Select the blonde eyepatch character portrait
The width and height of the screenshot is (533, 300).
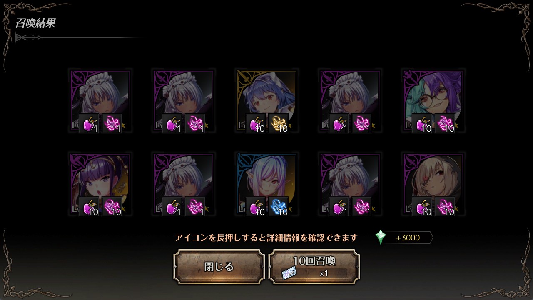(x=433, y=184)
